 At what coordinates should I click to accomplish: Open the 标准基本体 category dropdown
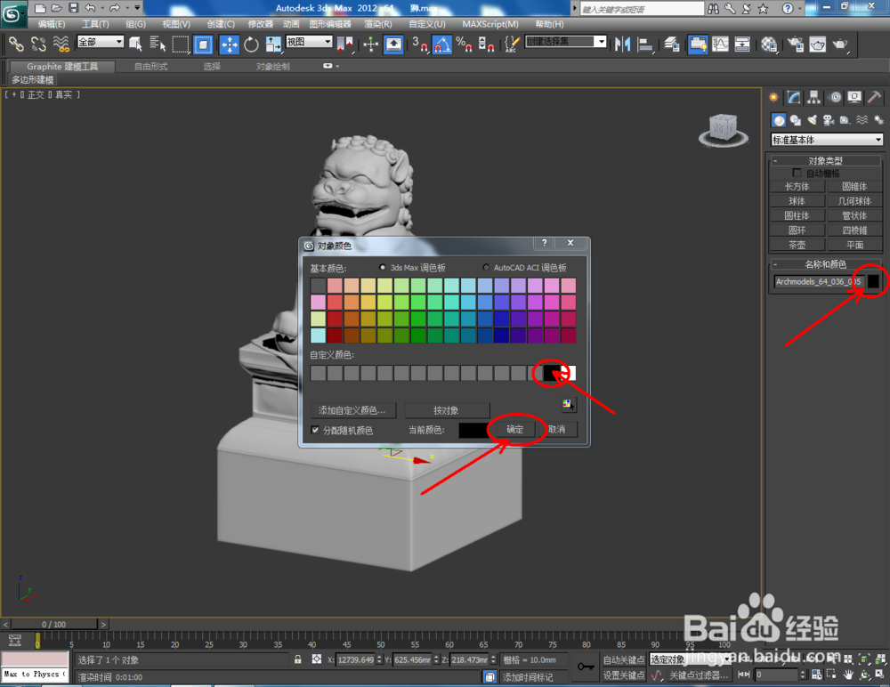[x=827, y=140]
